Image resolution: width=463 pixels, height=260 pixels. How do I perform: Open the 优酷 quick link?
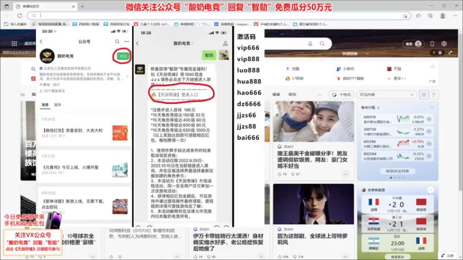click(292, 69)
